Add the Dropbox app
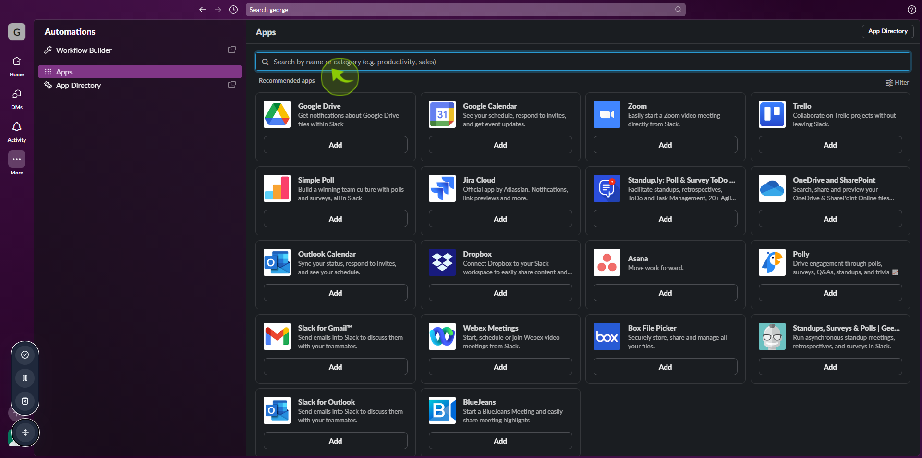Viewport: 922px width, 458px height. [x=500, y=293]
